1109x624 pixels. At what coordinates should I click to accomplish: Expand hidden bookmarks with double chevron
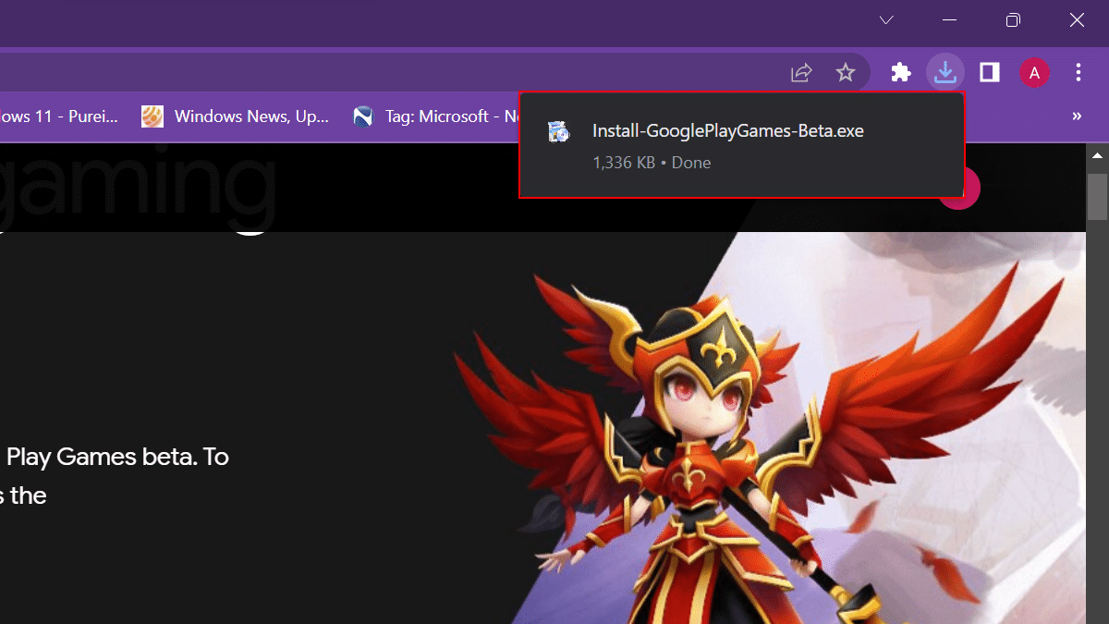coord(1077,116)
